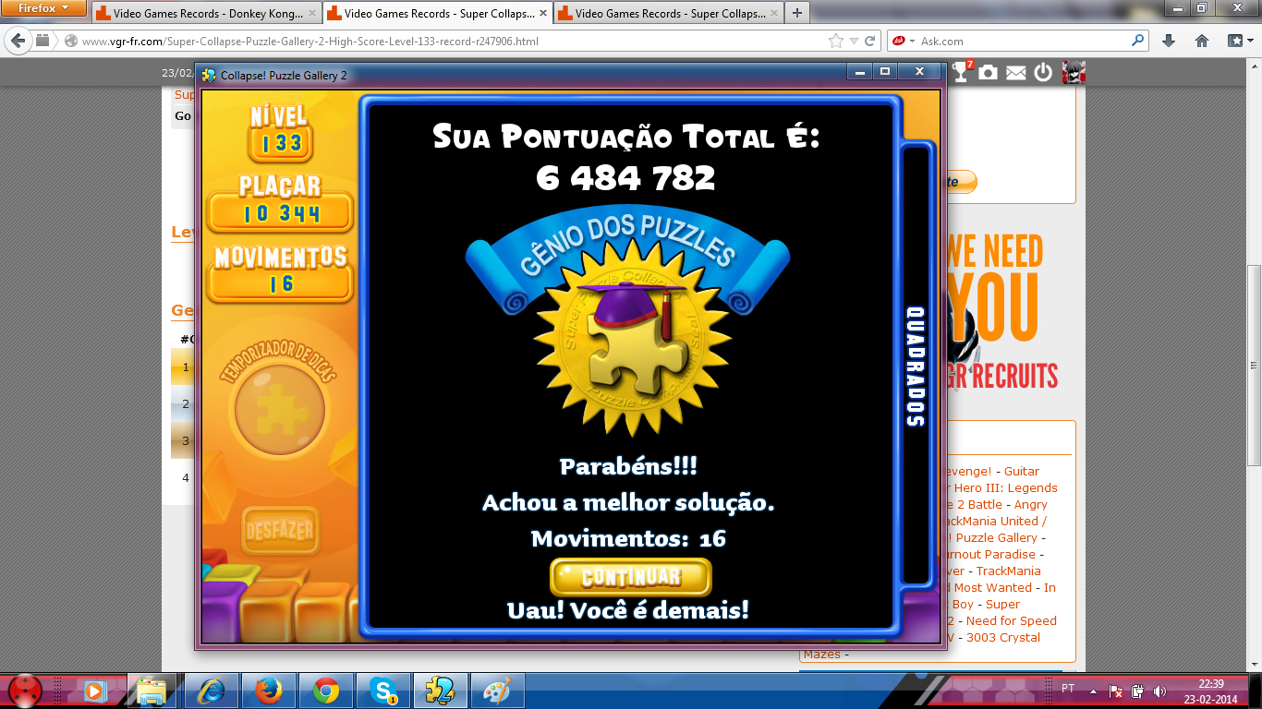
Task: Go to Firefox home page icon
Action: (1202, 41)
